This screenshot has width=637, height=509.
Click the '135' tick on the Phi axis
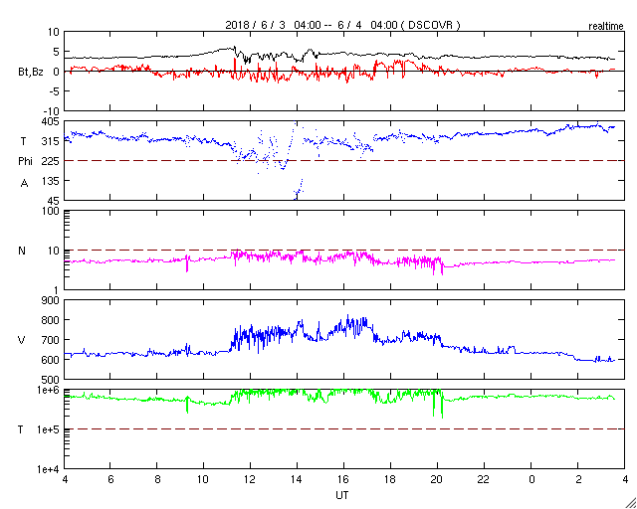tap(51, 181)
